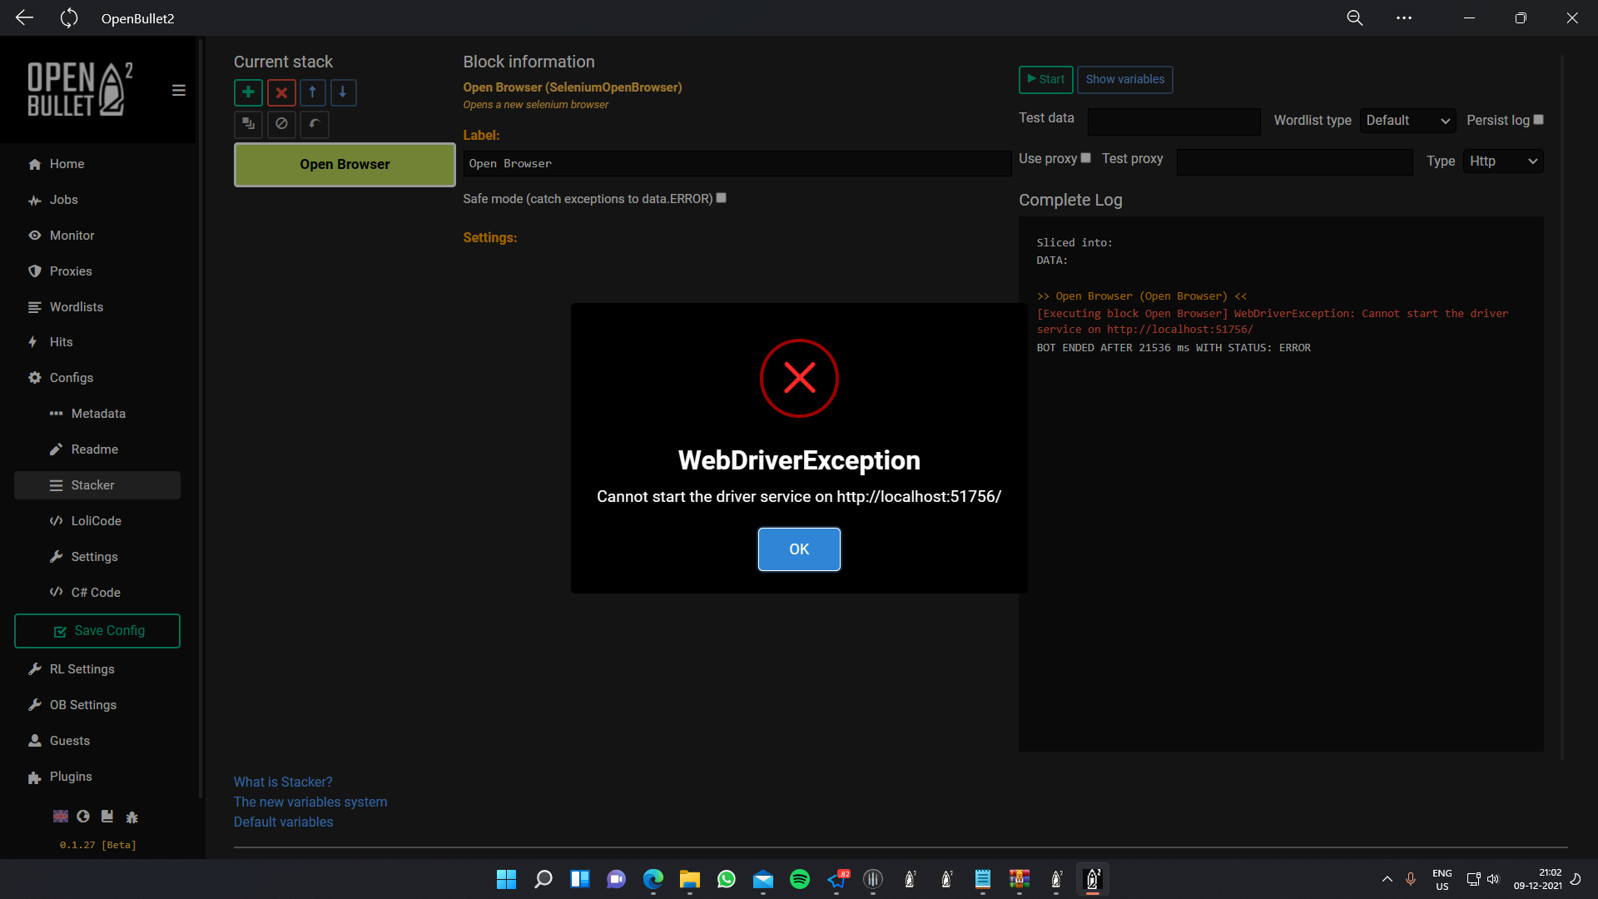The image size is (1598, 899).
Task: Change the proxy Type from Http
Action: (x=1503, y=161)
